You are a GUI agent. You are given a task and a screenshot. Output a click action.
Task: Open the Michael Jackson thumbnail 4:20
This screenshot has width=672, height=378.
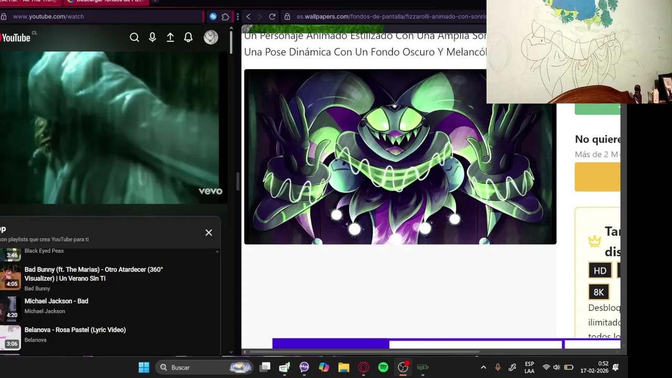[10, 308]
